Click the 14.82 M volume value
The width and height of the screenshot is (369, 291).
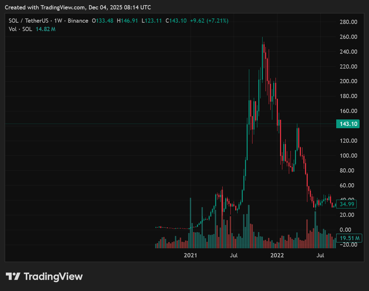pos(45,29)
